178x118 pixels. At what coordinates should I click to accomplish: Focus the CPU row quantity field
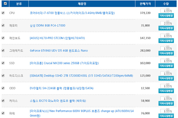(163, 11)
